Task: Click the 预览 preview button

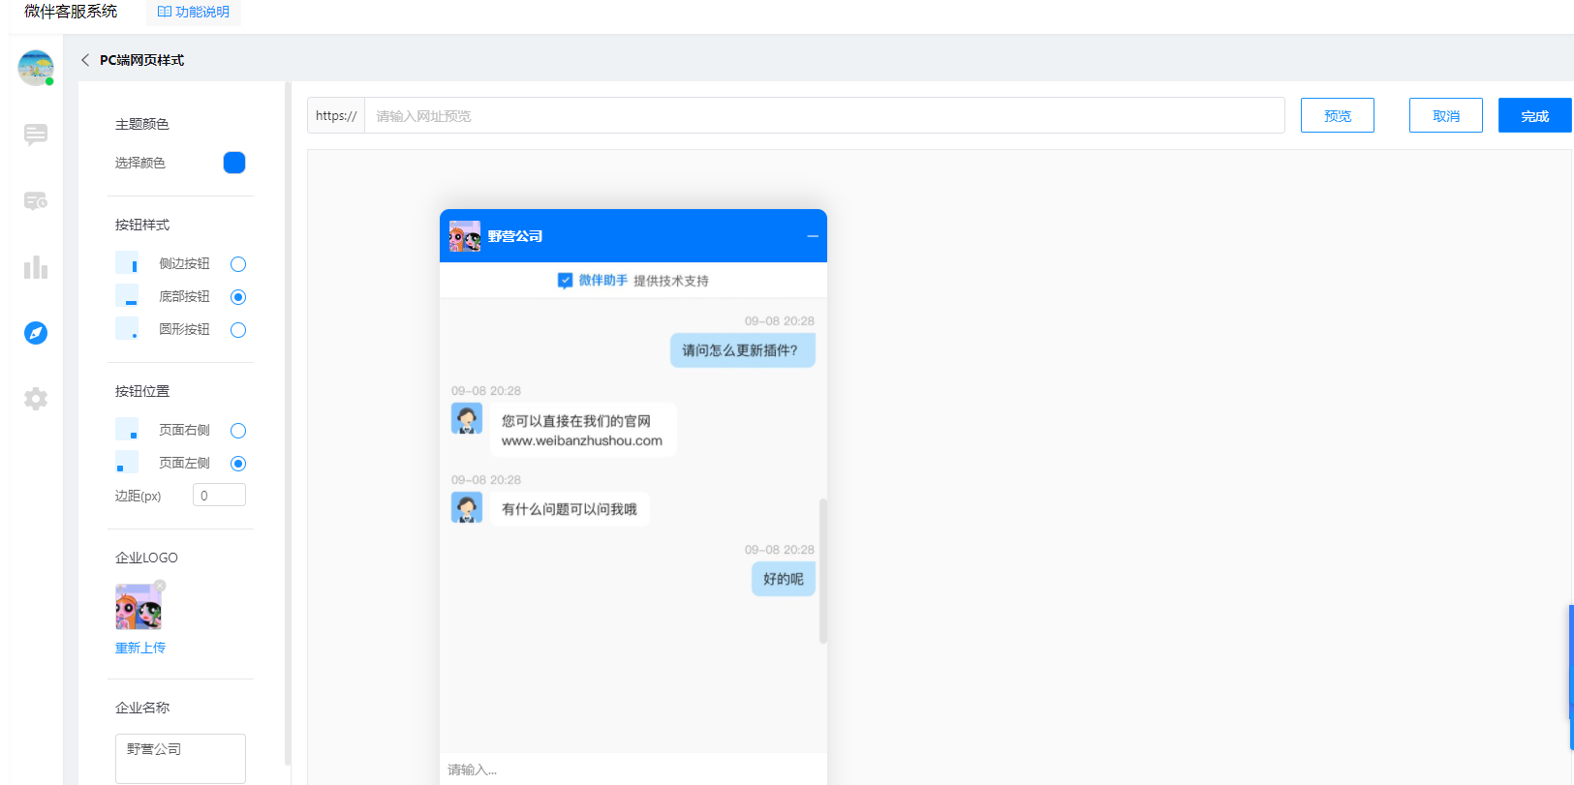Action: pos(1338,115)
